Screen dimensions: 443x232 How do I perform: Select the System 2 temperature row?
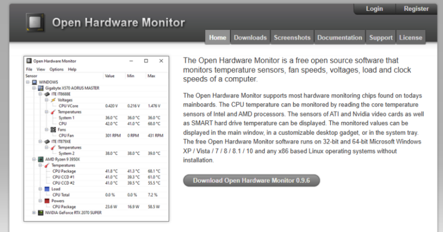point(96,153)
